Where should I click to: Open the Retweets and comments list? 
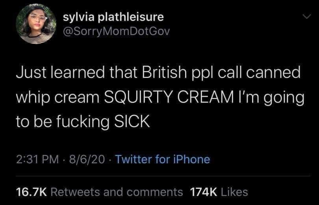pyautogui.click(x=117, y=192)
